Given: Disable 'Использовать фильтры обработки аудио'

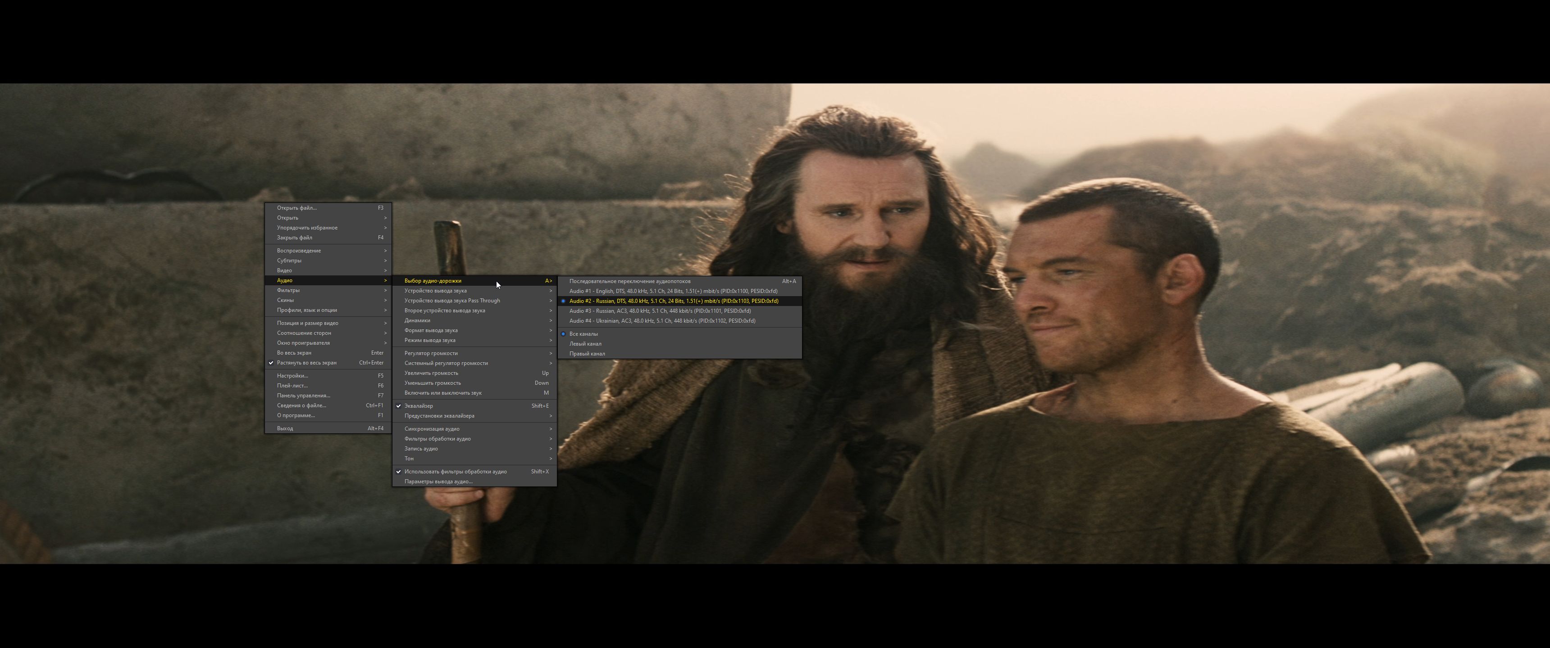Looking at the screenshot, I should click(x=455, y=471).
